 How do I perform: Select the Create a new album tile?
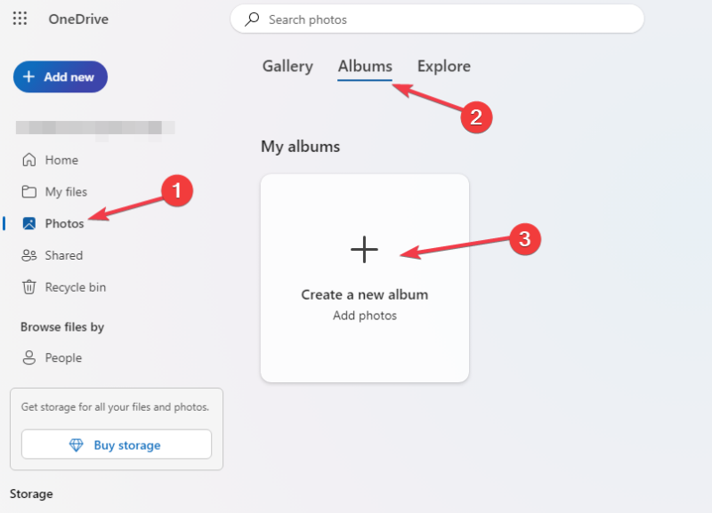364,277
